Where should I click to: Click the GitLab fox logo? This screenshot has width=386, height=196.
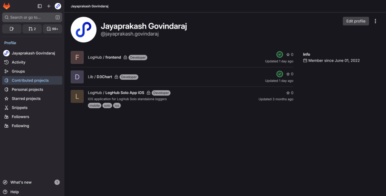tap(6, 6)
